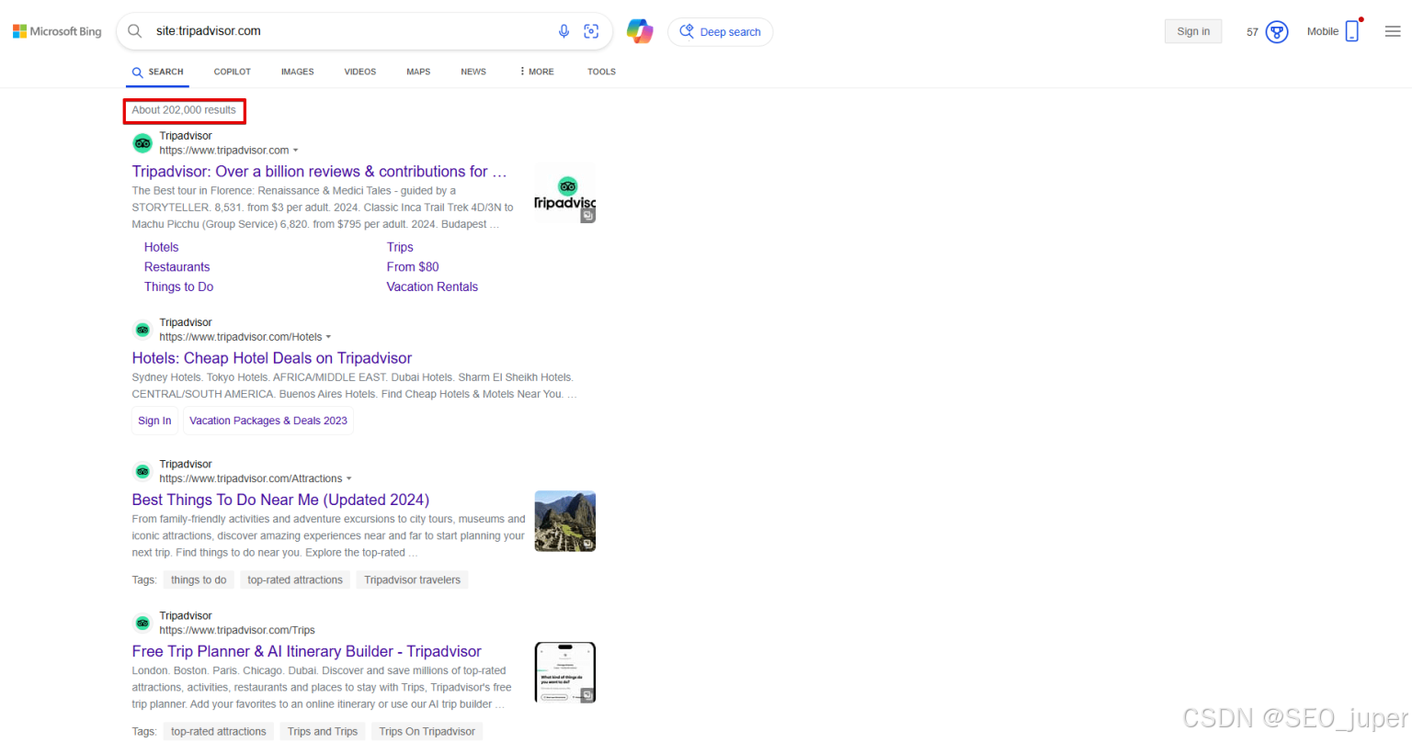Screen dimensions: 1412x742
Task: Open image overlay icon on Tripadvisor logo thumbnail
Action: click(x=587, y=215)
